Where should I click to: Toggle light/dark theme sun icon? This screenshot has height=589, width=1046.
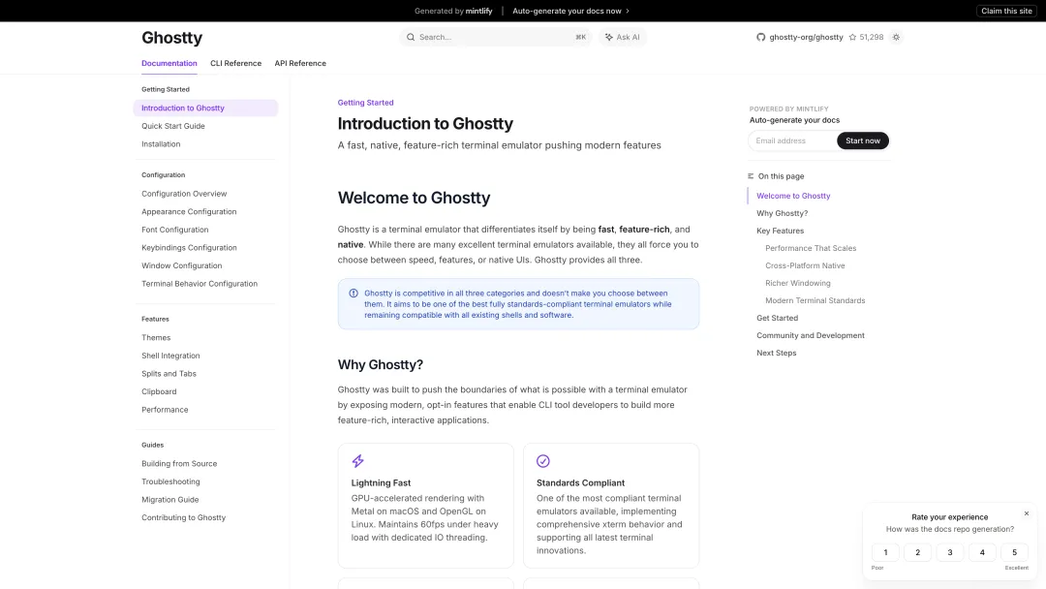896,38
